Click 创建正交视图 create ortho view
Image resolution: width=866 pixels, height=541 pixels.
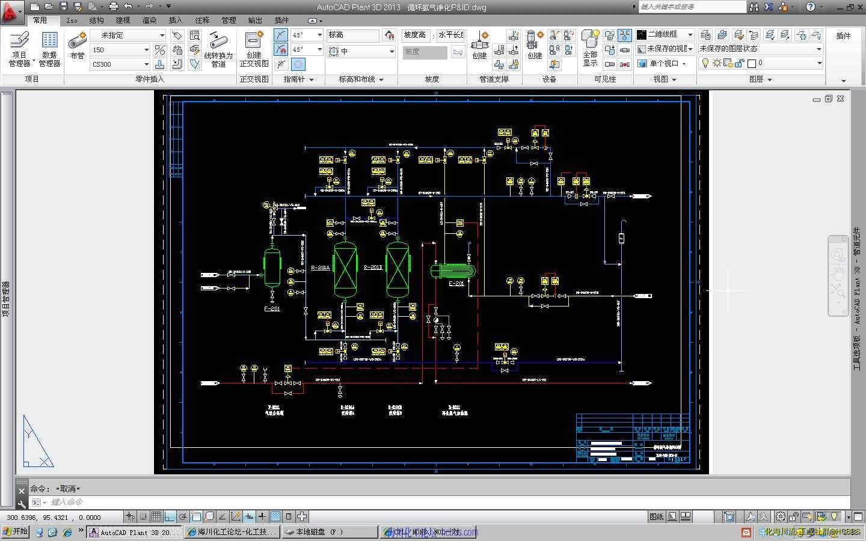tap(254, 48)
